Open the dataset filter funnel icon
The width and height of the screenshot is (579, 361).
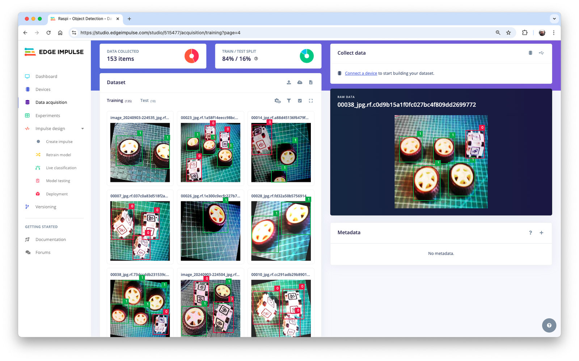click(289, 101)
